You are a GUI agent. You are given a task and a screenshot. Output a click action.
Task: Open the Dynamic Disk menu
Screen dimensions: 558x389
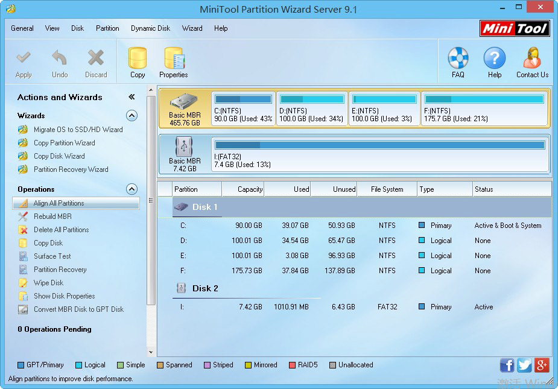tap(150, 28)
